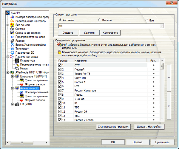179x149 pixels.
Task: Click the Предварительный item icon
Action: [x=22, y=92]
